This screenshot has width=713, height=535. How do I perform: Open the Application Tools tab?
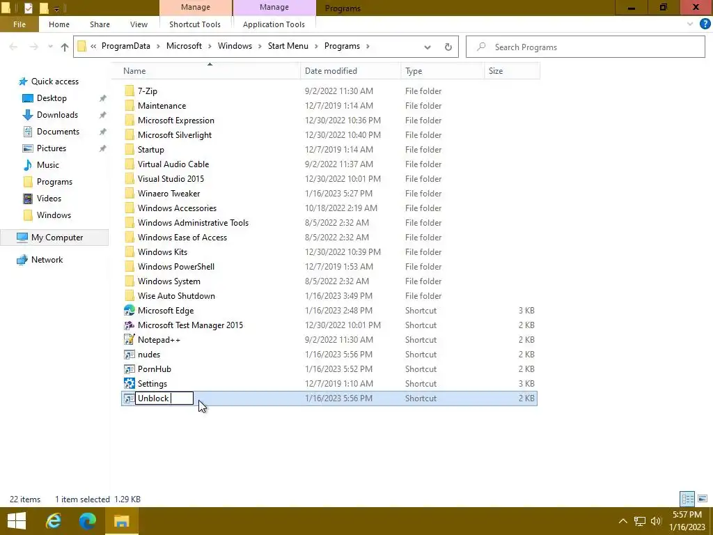coord(274,24)
